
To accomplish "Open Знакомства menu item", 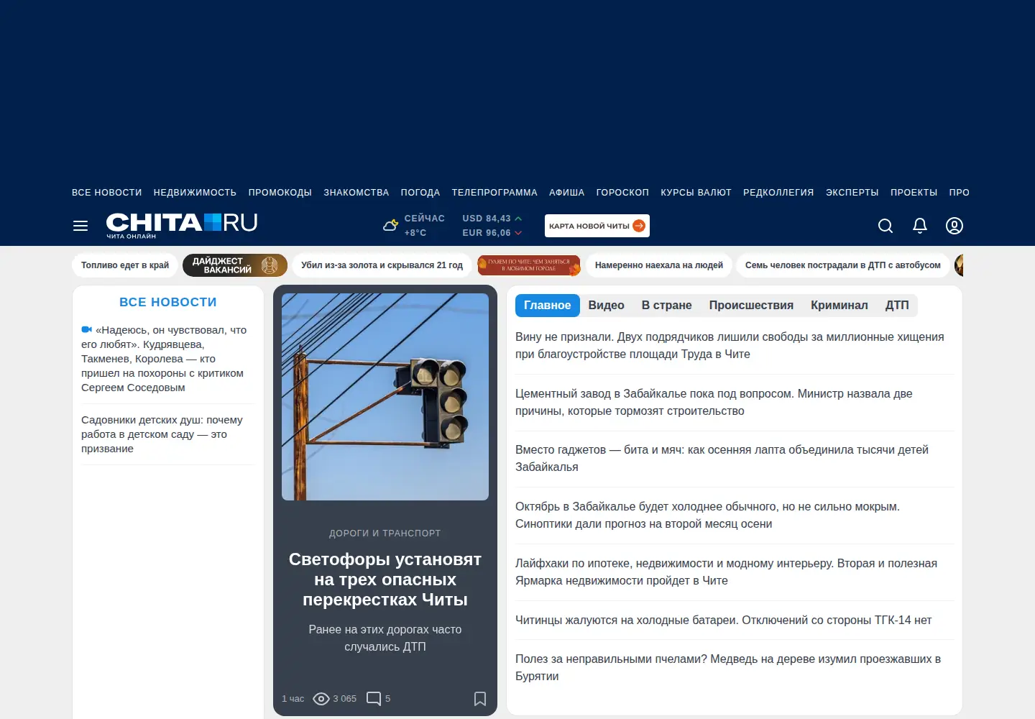I will 356,193.
